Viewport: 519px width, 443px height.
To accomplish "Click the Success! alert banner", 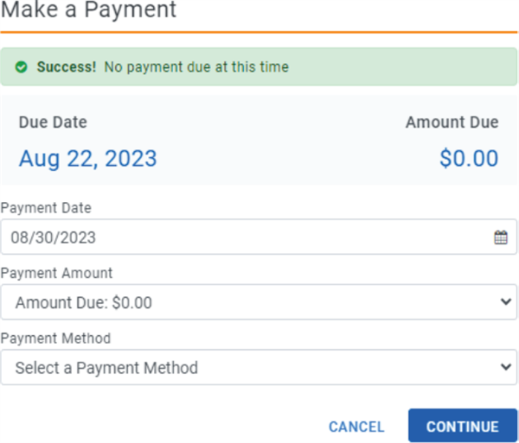I will coord(259,66).
